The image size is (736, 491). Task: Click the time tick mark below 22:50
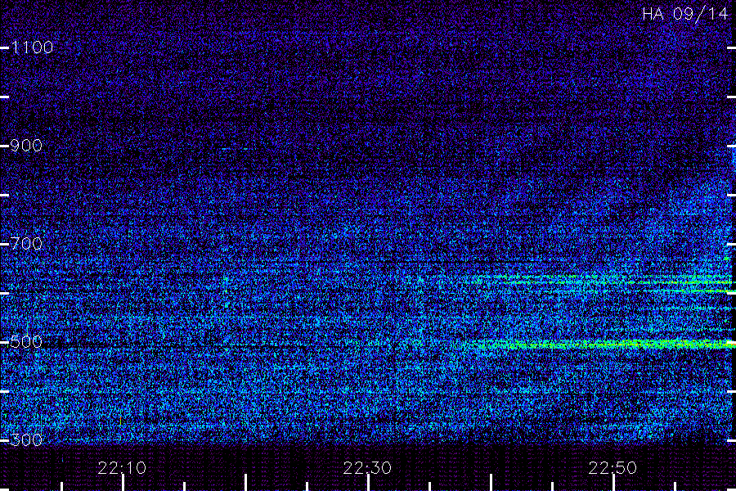(613, 483)
